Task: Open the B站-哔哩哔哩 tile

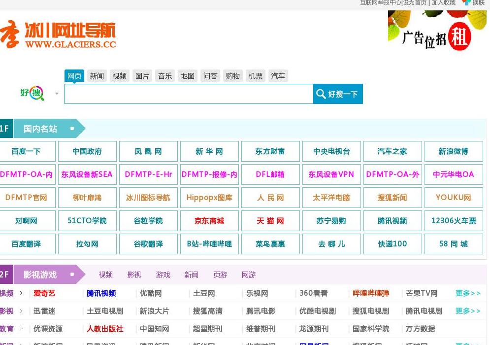Action: [x=209, y=244]
